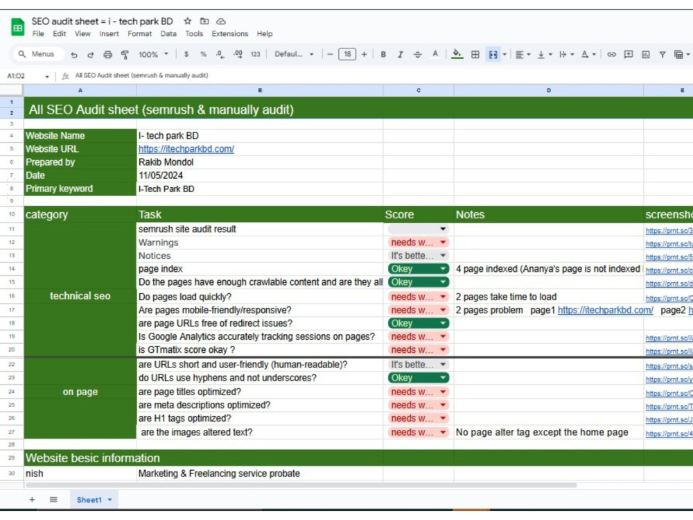The width and height of the screenshot is (693, 520).
Task: Open the Data menu
Action: click(168, 33)
